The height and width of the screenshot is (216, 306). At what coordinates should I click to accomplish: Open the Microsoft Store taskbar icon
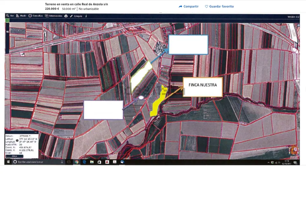coord(99,162)
